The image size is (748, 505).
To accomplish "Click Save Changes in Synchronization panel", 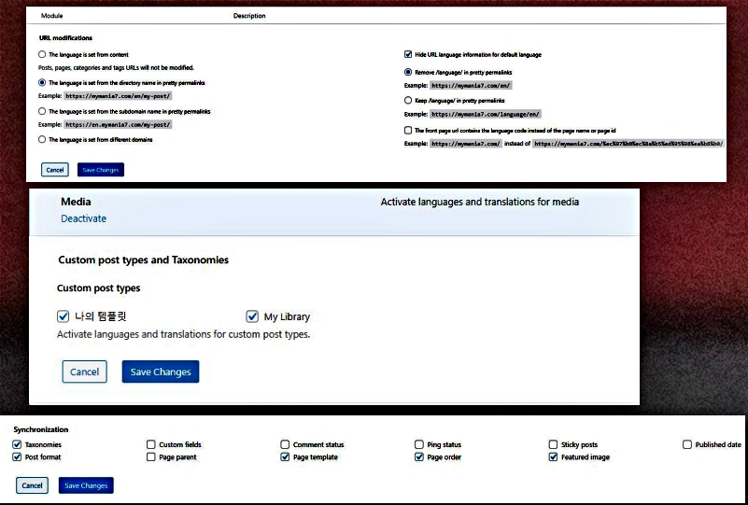I will coord(86,485).
